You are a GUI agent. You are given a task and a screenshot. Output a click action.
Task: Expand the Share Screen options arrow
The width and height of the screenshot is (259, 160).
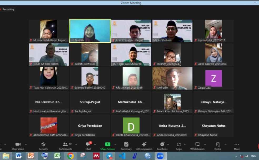tap(115, 144)
